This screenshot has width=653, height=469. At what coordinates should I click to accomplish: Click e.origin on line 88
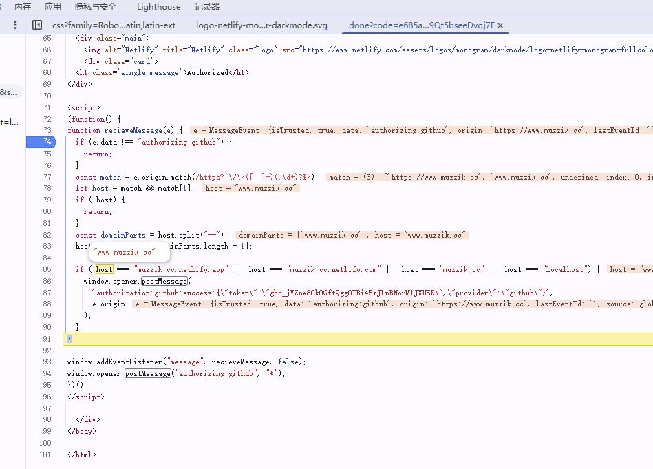(x=109, y=304)
